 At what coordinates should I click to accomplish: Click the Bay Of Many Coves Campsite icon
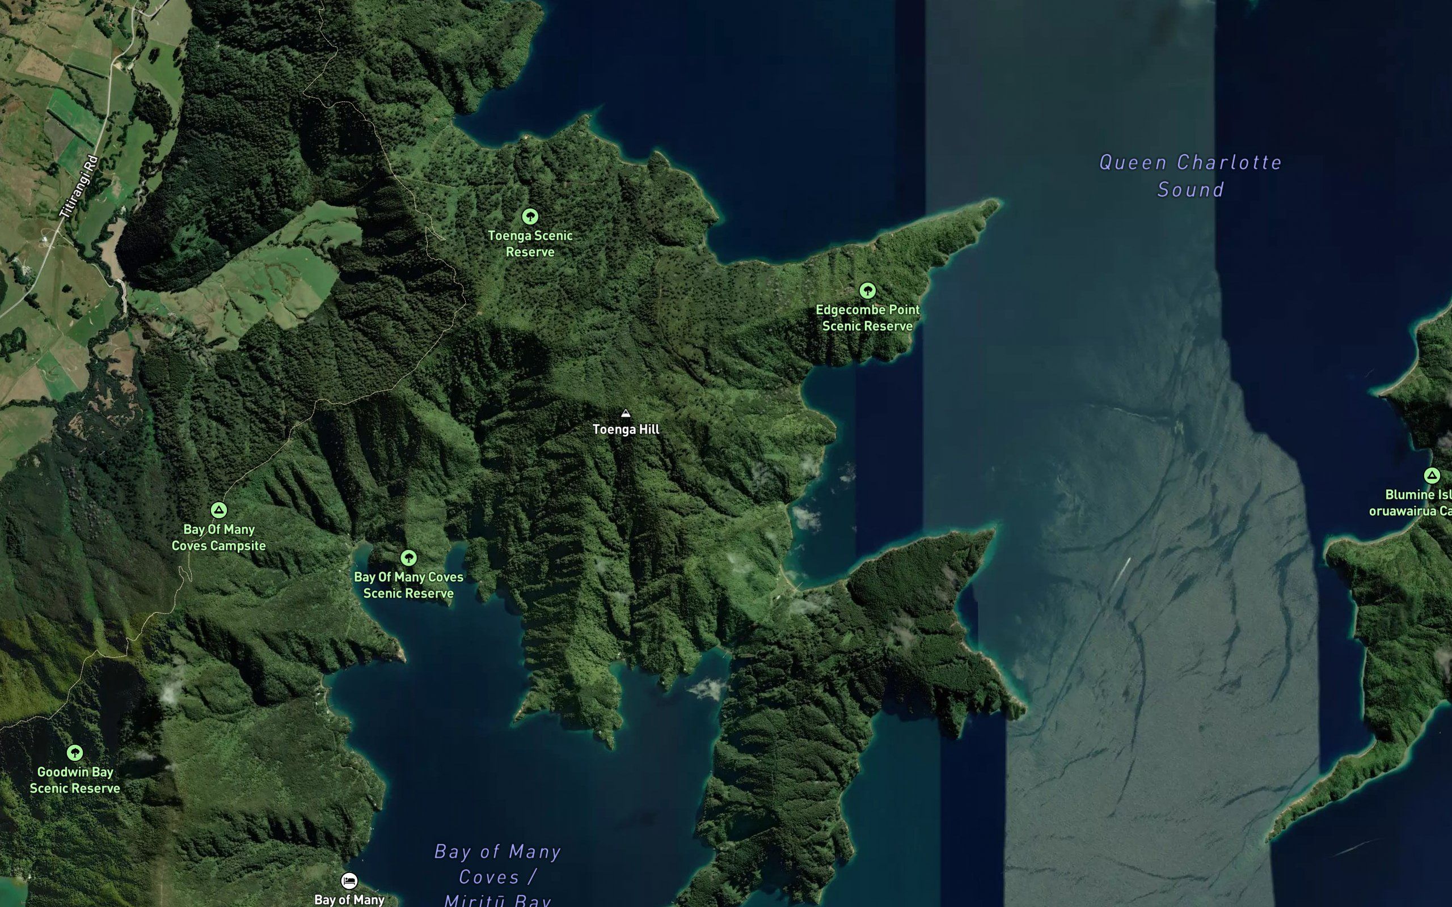click(219, 511)
